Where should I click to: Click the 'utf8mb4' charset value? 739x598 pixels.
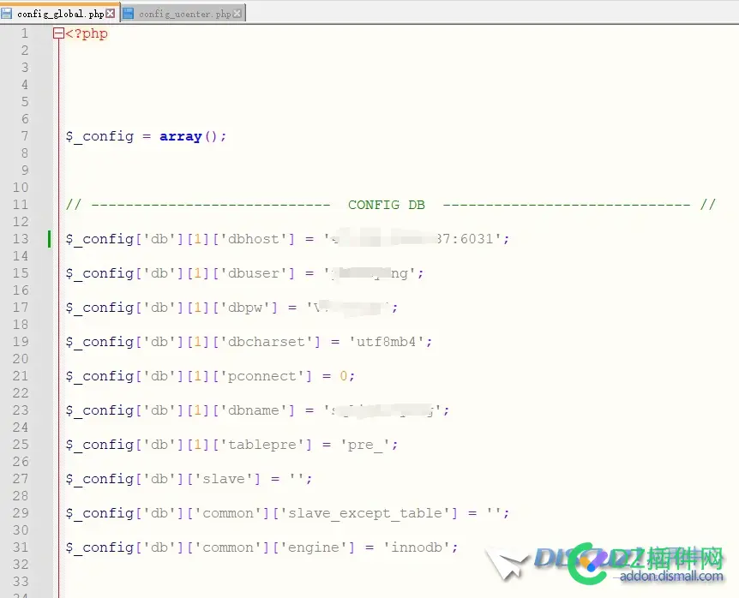pos(386,342)
